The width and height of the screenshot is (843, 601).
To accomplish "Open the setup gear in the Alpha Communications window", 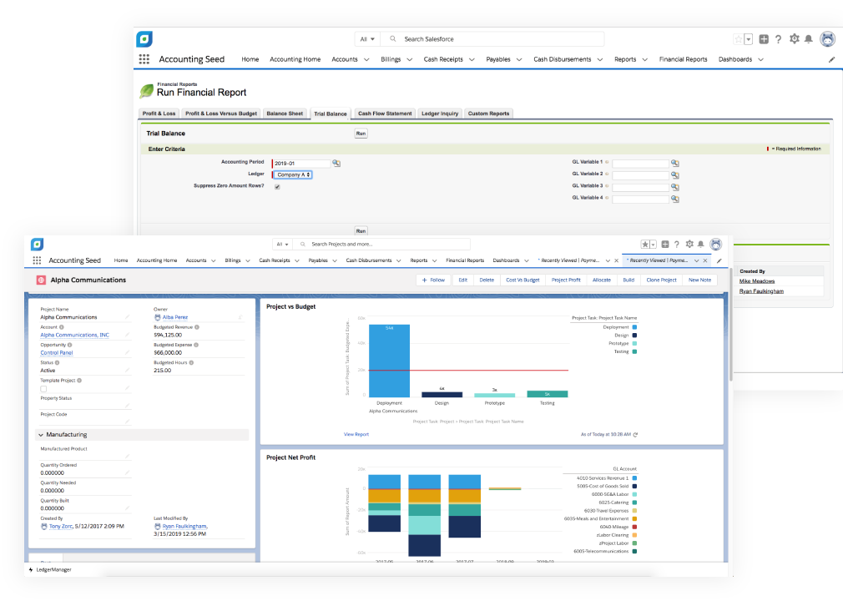I will (x=689, y=244).
